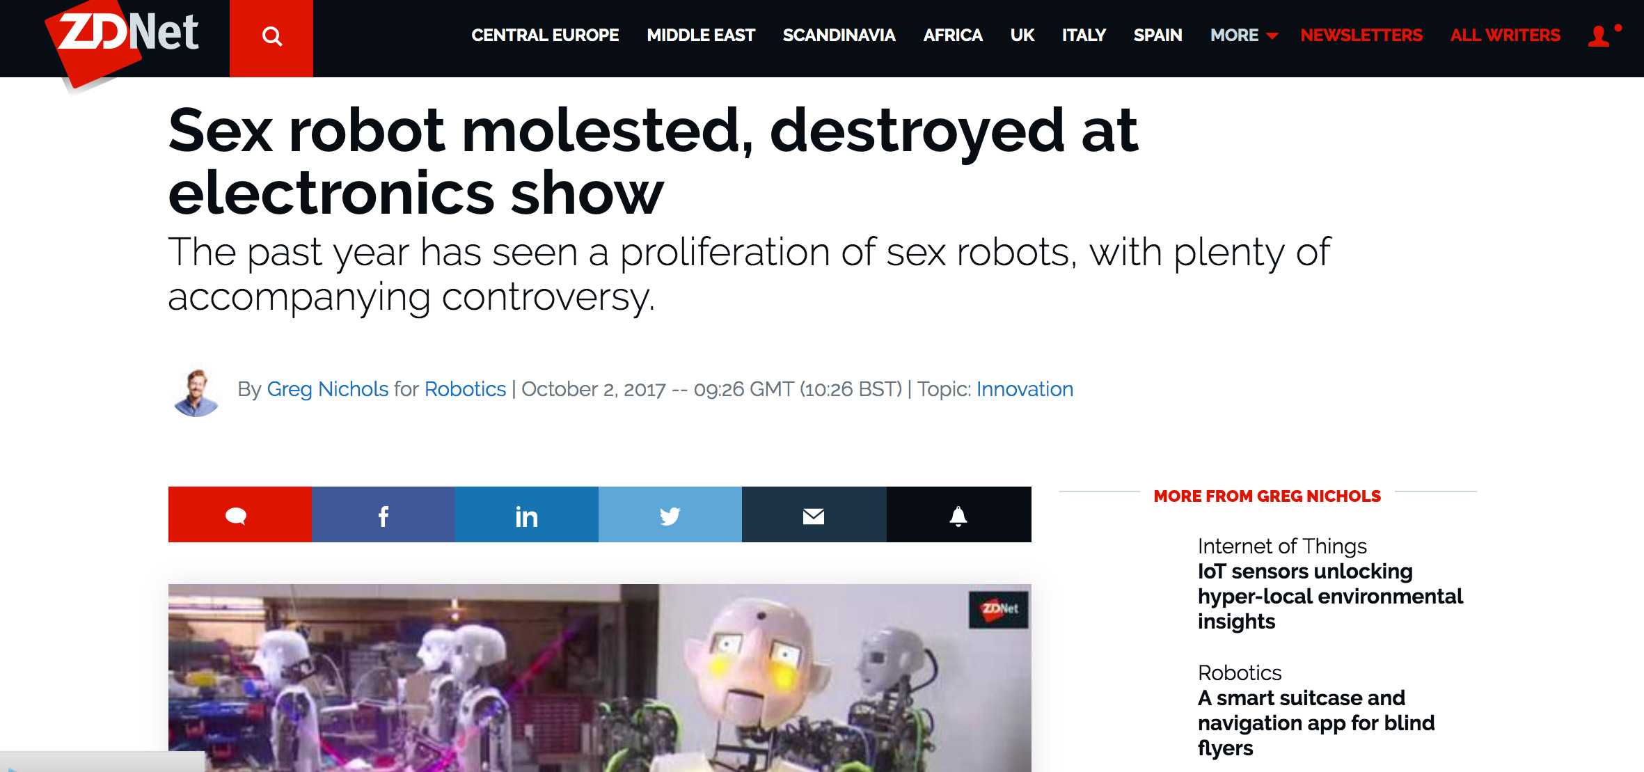Open the Newsletters page
This screenshot has width=1644, height=772.
point(1361,36)
